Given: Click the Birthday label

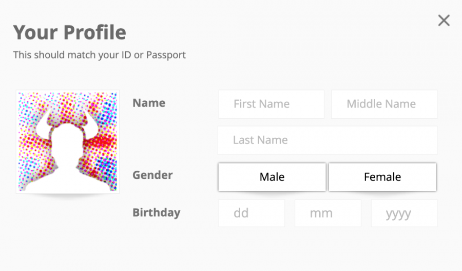Looking at the screenshot, I should point(157,212).
